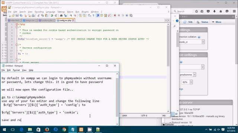Click the Replace icon in Notepad++ toolbar
This screenshot has width=238, height=133.
[65, 16]
